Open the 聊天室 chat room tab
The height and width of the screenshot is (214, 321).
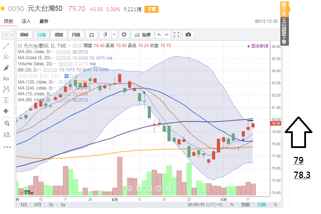tap(284, 9)
